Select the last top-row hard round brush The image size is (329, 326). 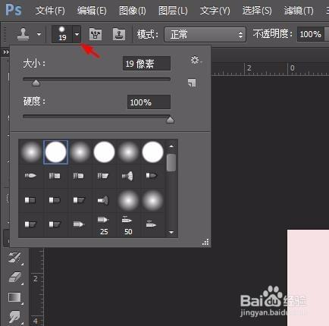152,152
